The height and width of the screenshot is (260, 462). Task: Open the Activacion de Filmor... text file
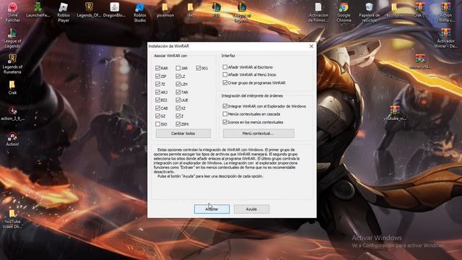pyautogui.click(x=318, y=12)
